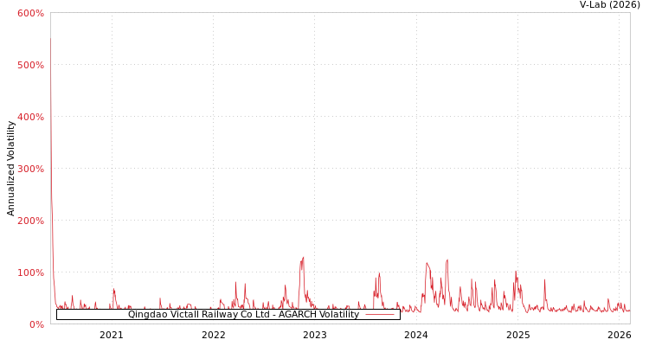Image resolution: width=649 pixels, height=346 pixels.
Task: Click the 2023 x-axis label
Action: 315,335
